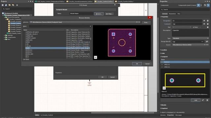The height and width of the screenshot is (118, 211).
Task: Click the second folder icon in Projects toolbar
Action: point(13,5)
